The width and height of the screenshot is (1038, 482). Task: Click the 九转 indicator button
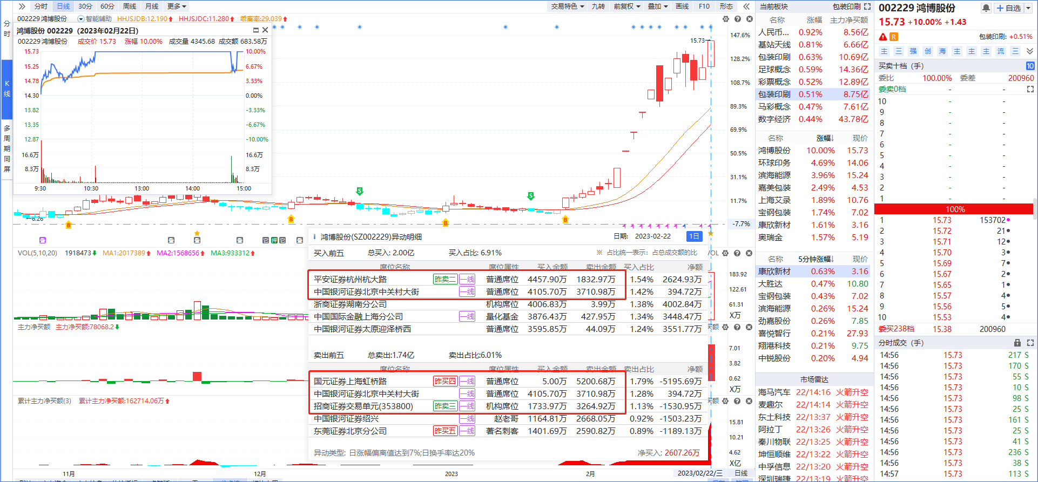(x=598, y=6)
